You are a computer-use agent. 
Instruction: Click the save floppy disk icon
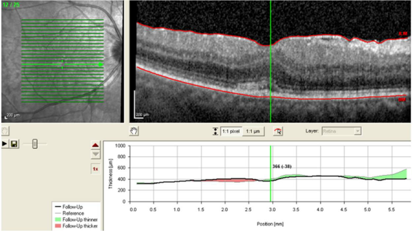point(14,144)
